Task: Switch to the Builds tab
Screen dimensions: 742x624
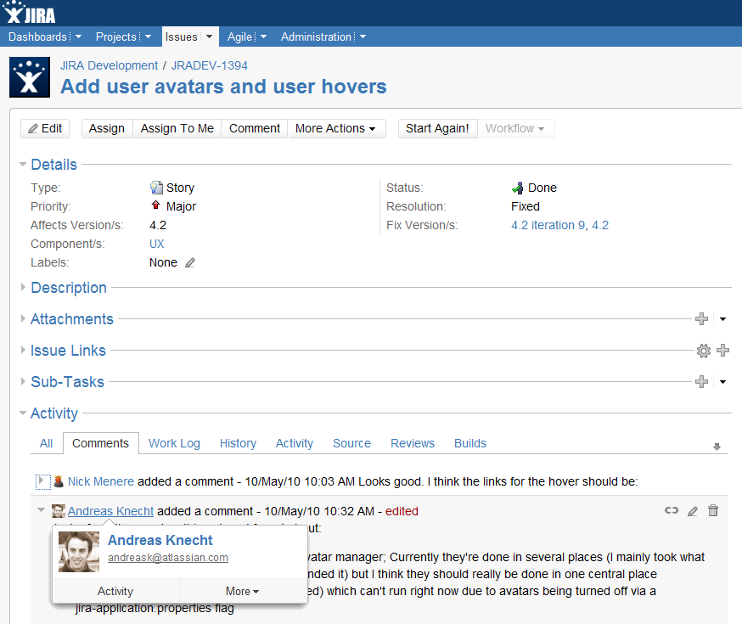Action: [x=469, y=443]
